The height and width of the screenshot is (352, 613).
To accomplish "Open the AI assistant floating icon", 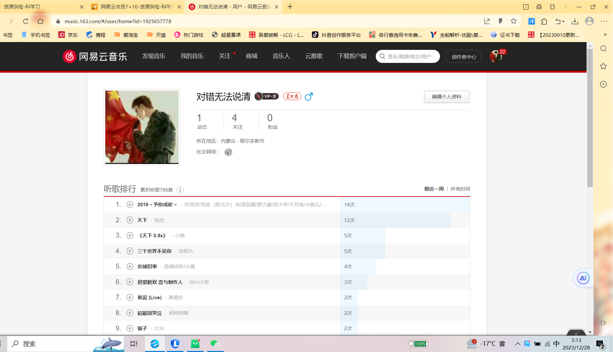I will point(583,278).
